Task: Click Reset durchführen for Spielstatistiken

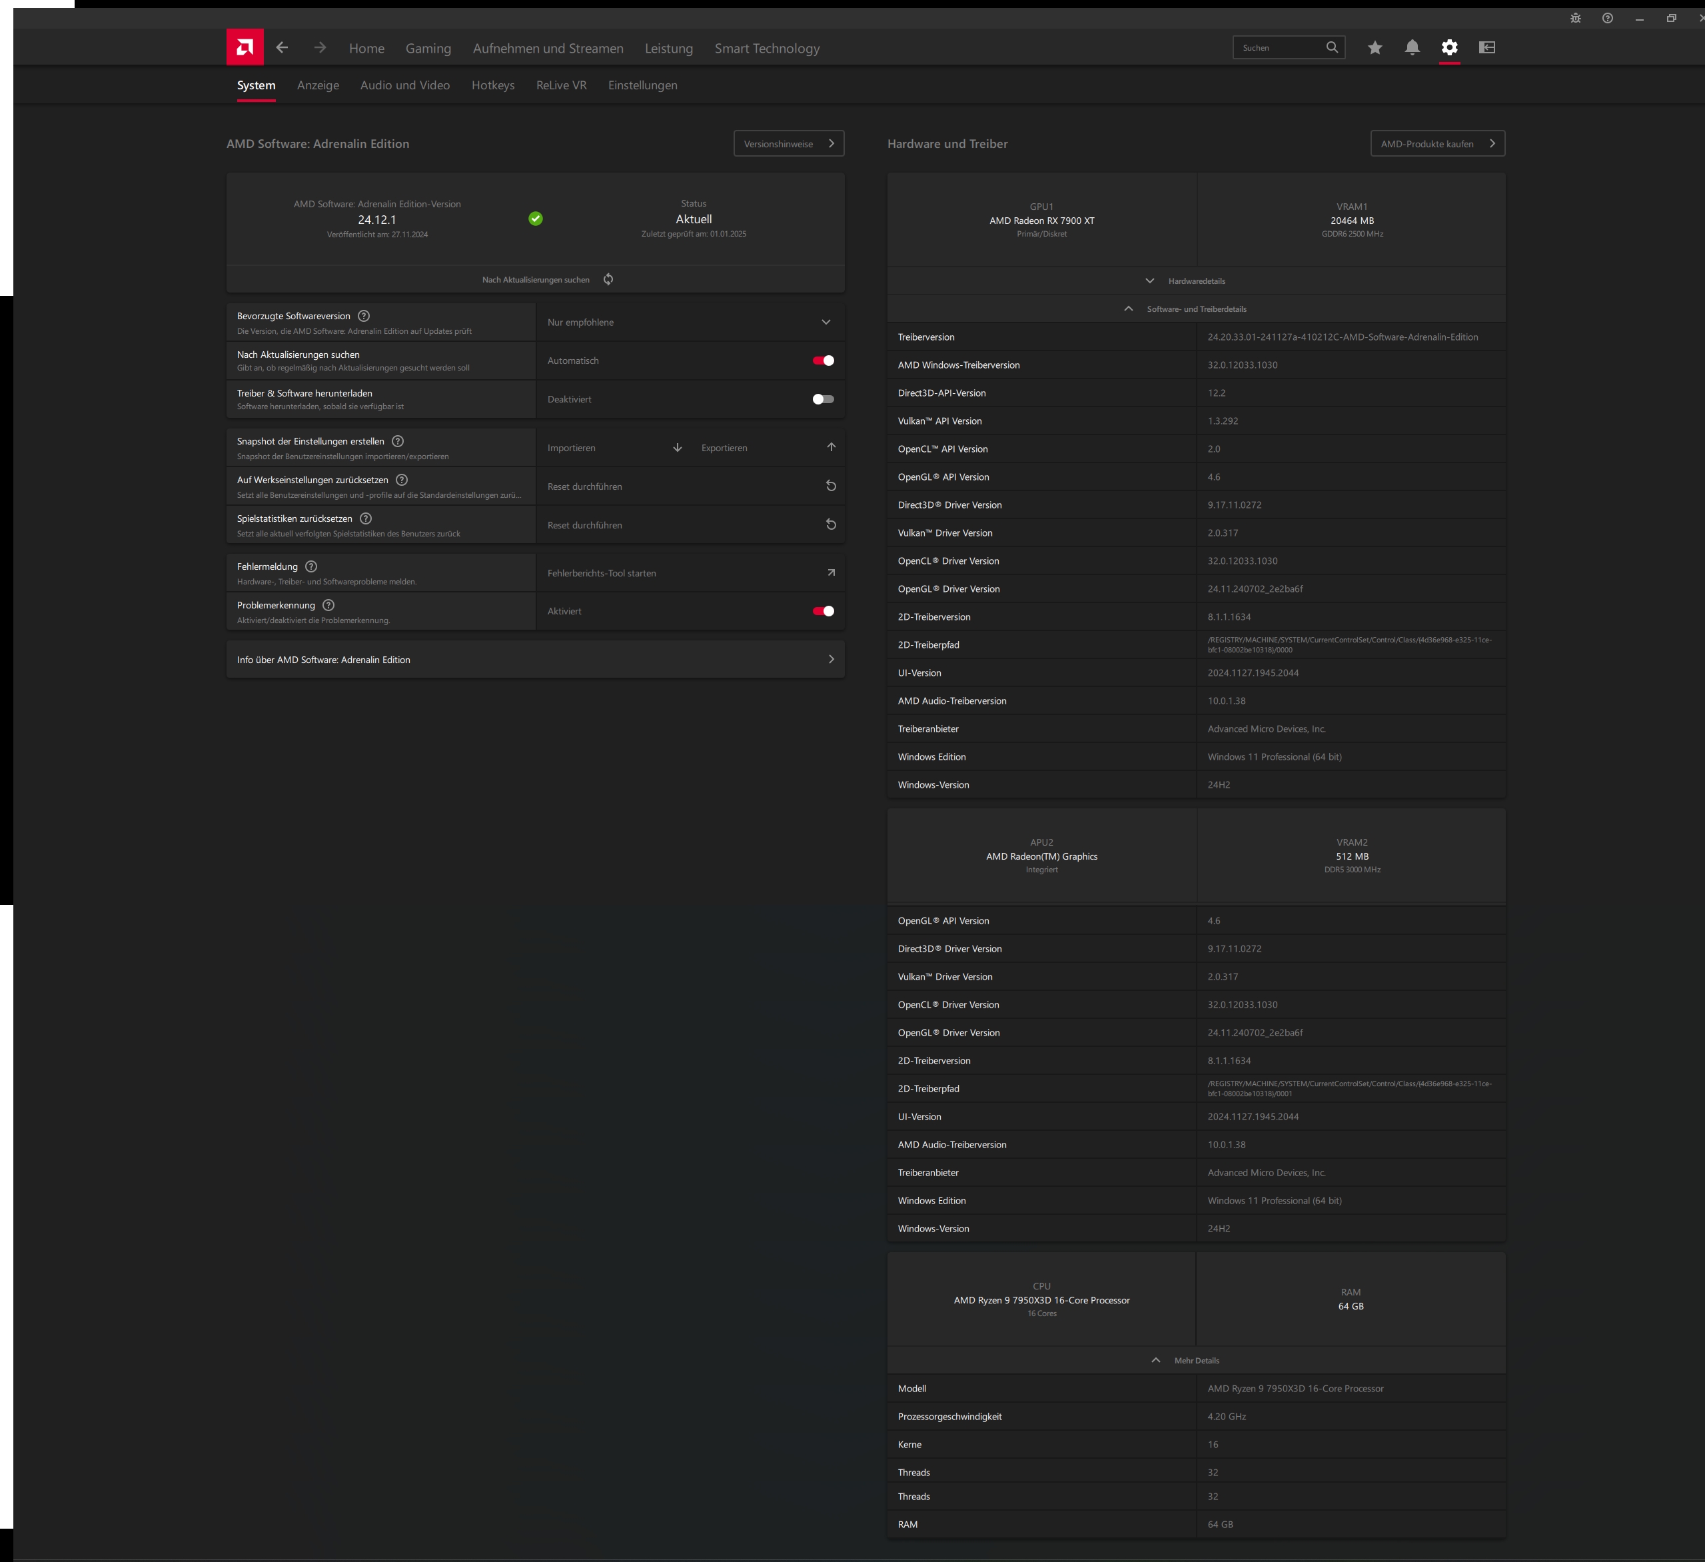Action: tap(690, 524)
